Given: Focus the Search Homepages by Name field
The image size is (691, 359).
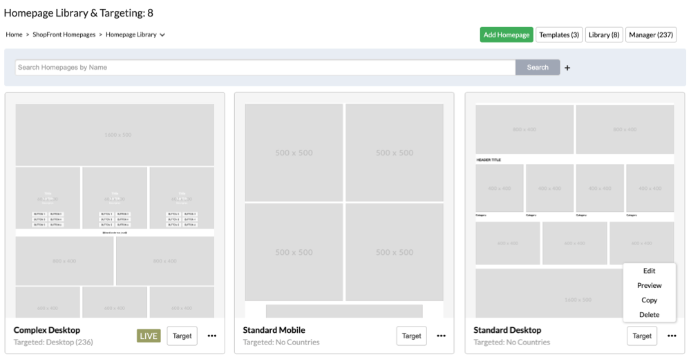Looking at the screenshot, I should point(265,68).
